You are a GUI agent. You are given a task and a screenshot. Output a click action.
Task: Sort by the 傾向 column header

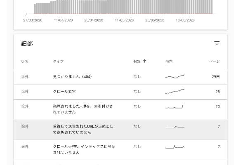point(169,61)
